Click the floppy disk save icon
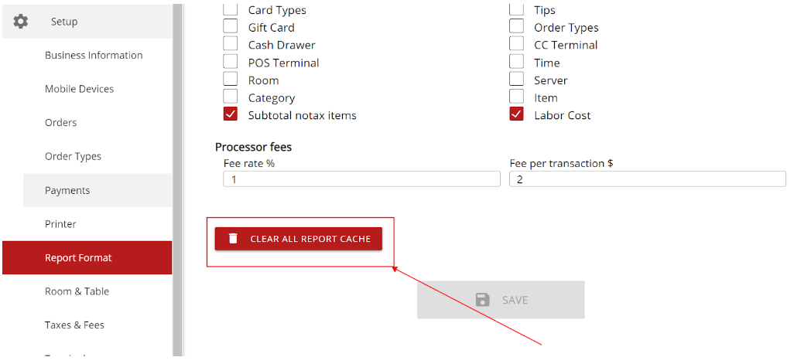 pos(482,300)
